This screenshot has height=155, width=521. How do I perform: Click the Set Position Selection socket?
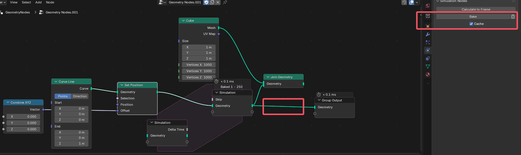(117, 98)
